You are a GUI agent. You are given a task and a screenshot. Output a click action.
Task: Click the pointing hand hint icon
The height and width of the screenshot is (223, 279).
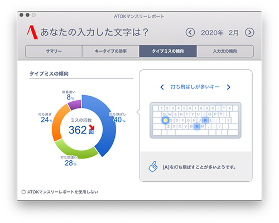pos(153,166)
